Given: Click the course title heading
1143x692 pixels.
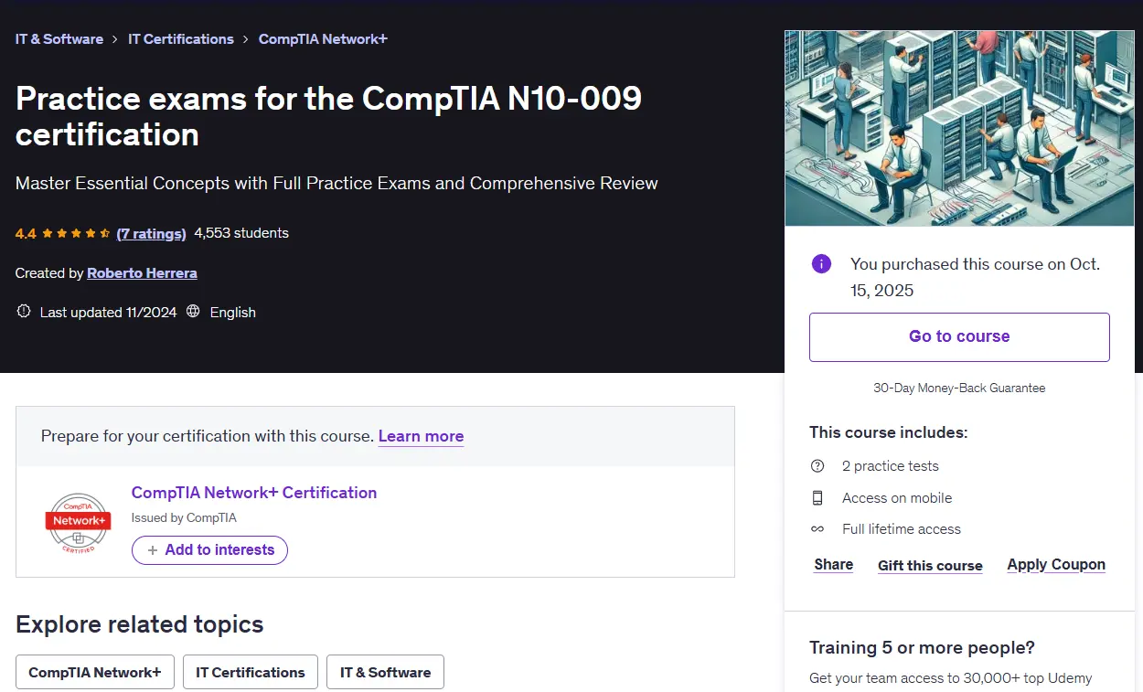Looking at the screenshot, I should click(x=328, y=116).
